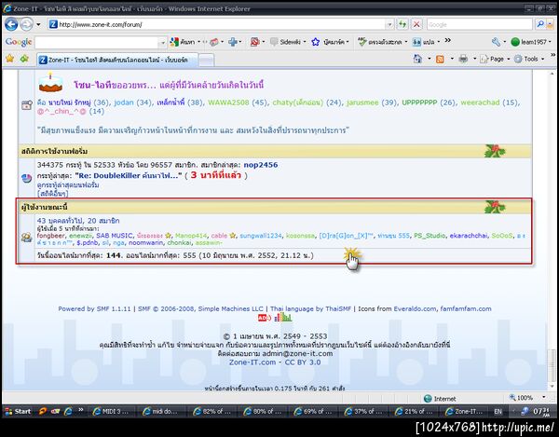The height and width of the screenshot is (437, 559).
Task: Refresh the page with green arrows icon
Action: pos(402,24)
